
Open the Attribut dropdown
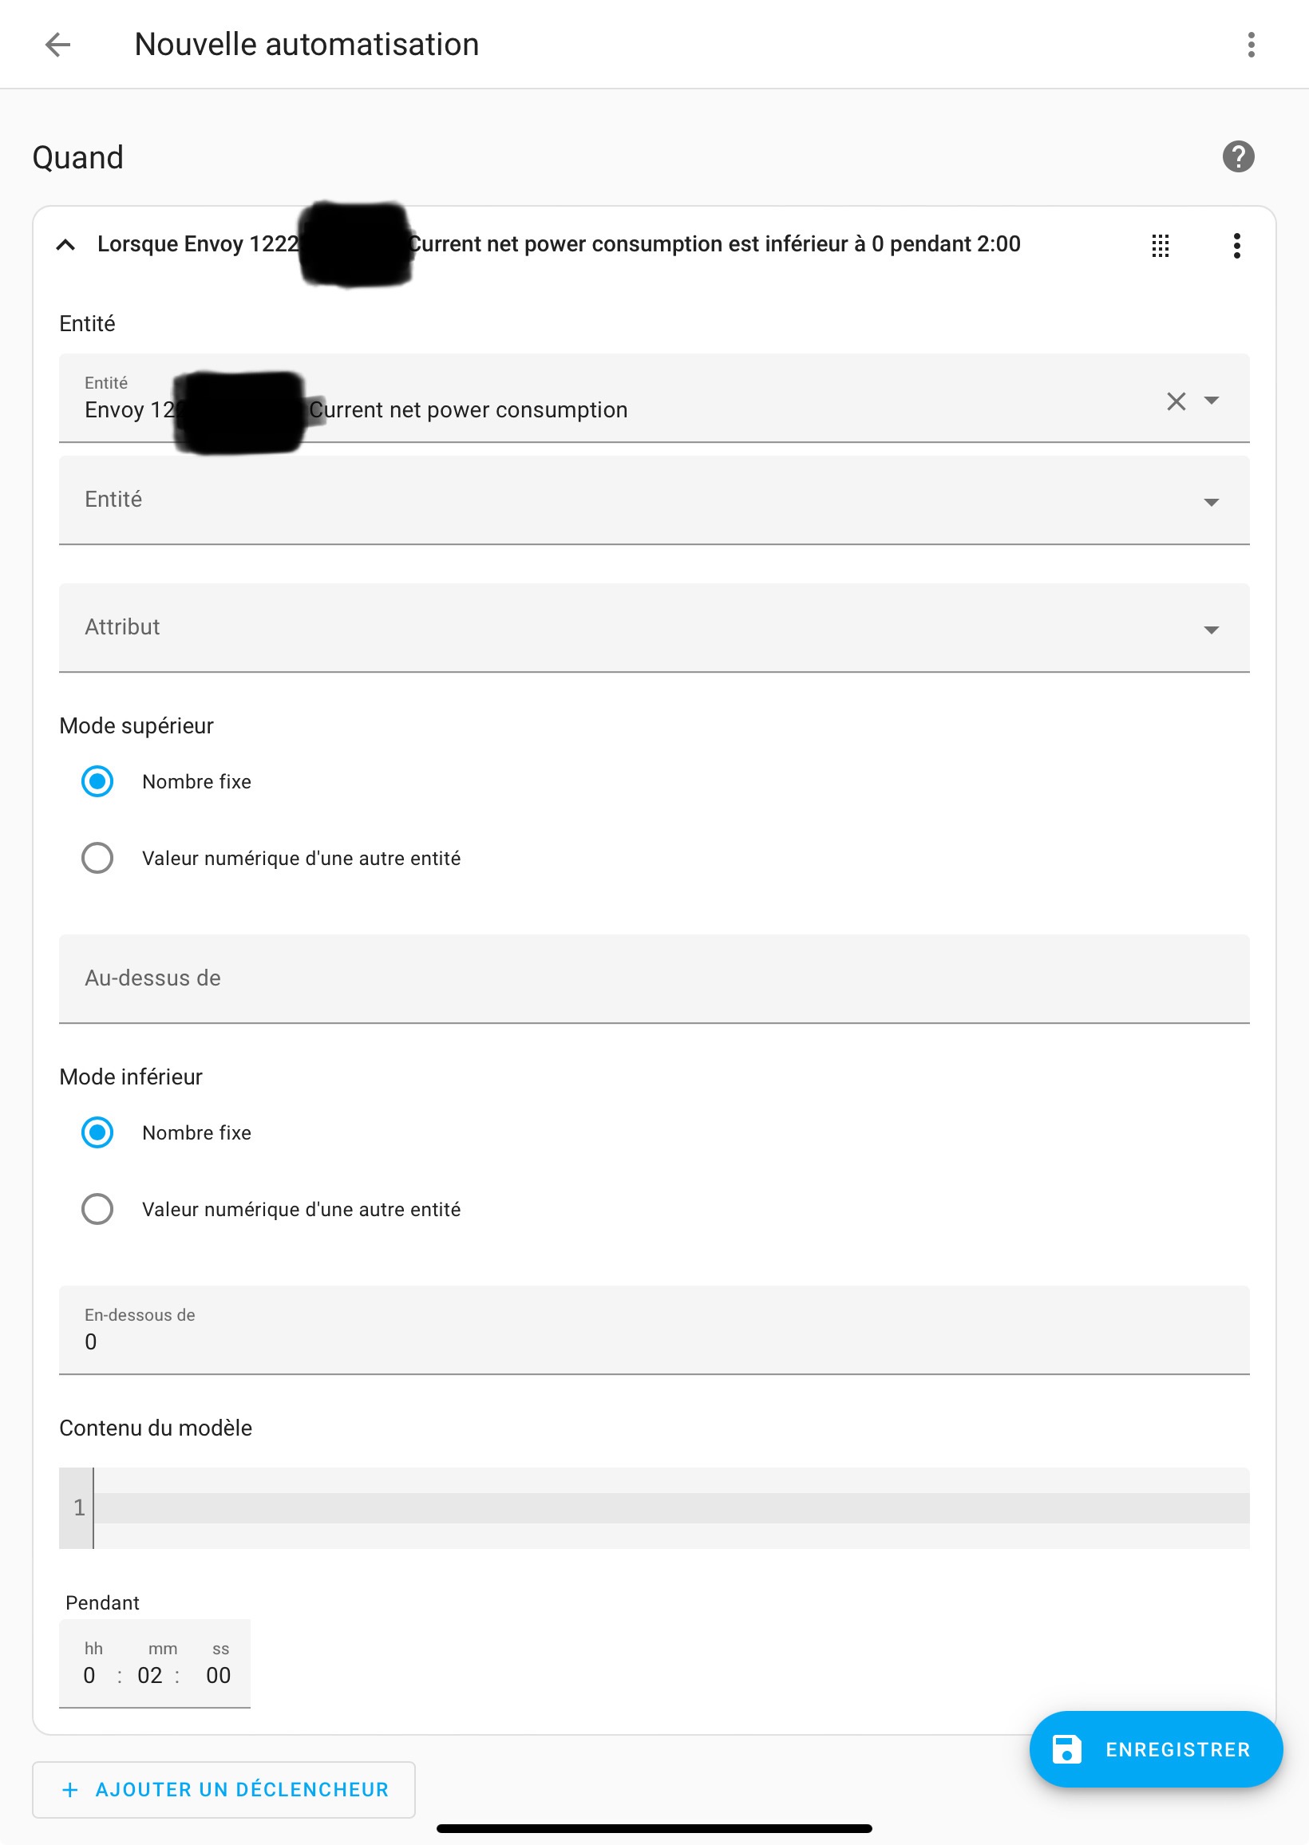(x=654, y=628)
